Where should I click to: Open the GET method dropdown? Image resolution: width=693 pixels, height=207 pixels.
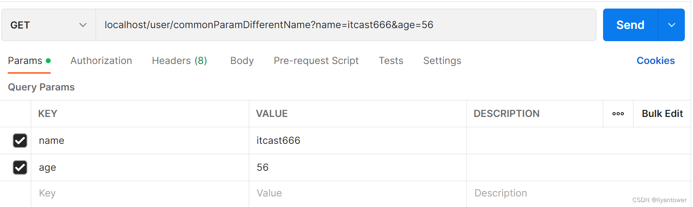[x=49, y=25]
